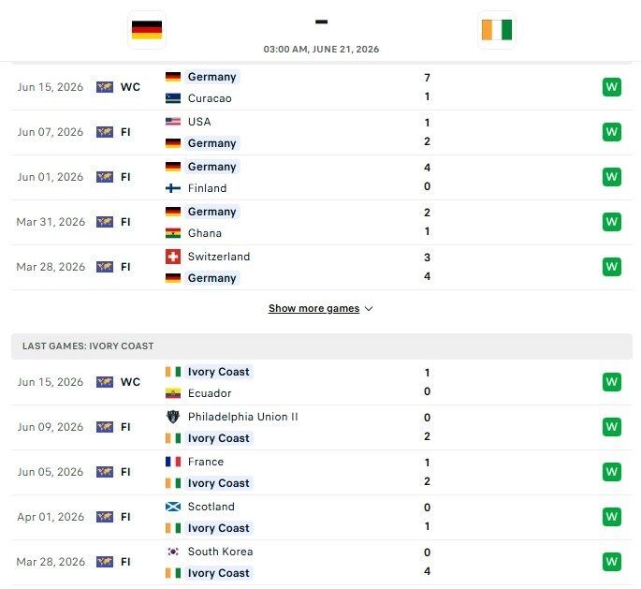The image size is (641, 589).
Task: Click the Scotland flag icon
Action: pyautogui.click(x=173, y=507)
